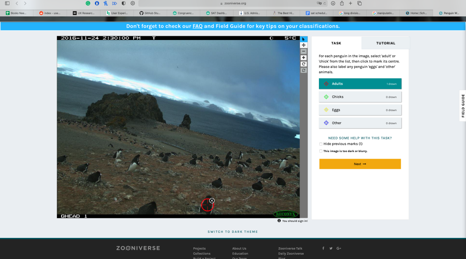Switch to the 'index - use...' tab
The width and height of the screenshot is (466, 259).
50,13
